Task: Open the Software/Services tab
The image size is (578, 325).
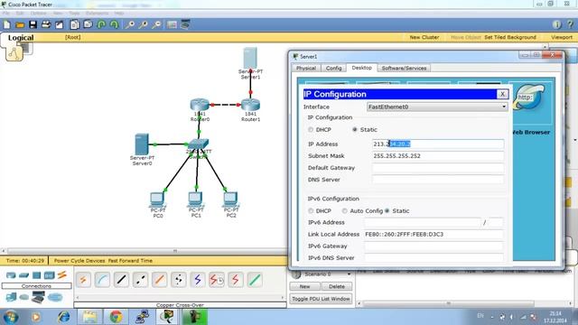Action: click(x=404, y=69)
